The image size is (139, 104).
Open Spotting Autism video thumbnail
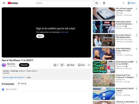pos(104,40)
